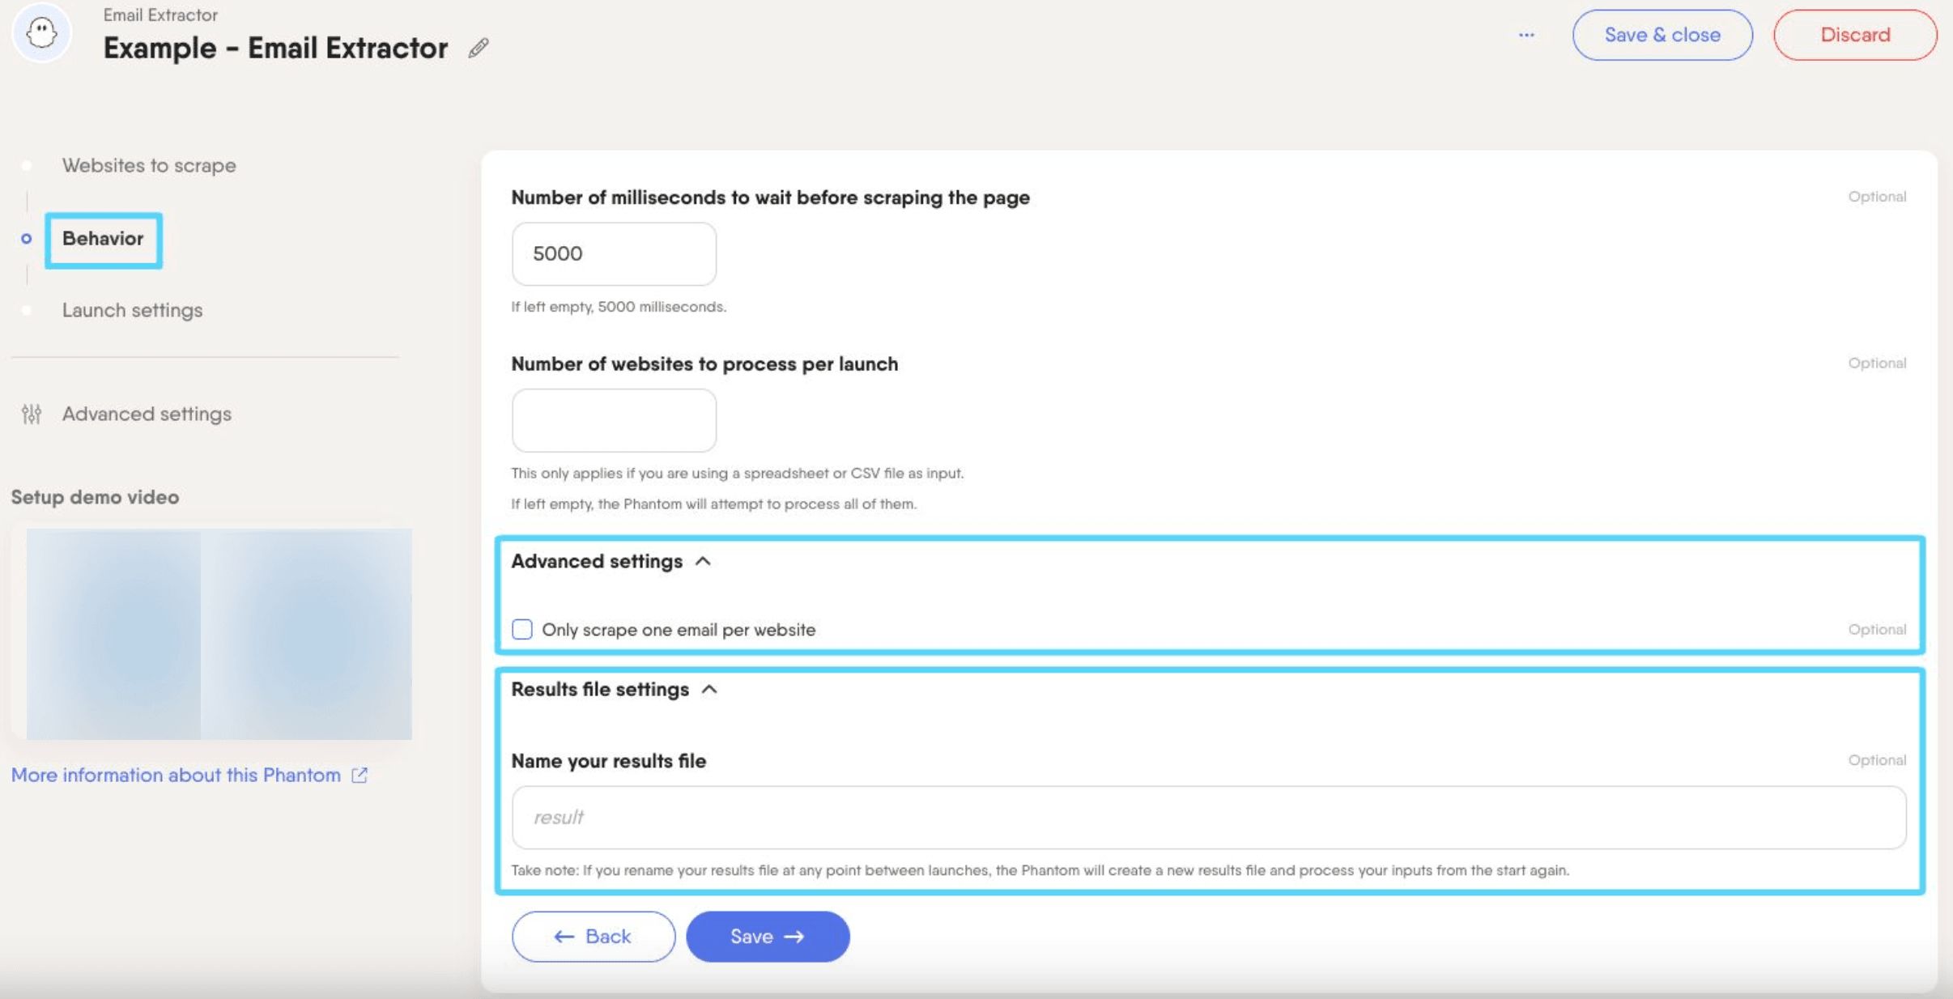Enable Only scrape one email per website
Image resolution: width=1953 pixels, height=999 pixels.
pyautogui.click(x=522, y=629)
